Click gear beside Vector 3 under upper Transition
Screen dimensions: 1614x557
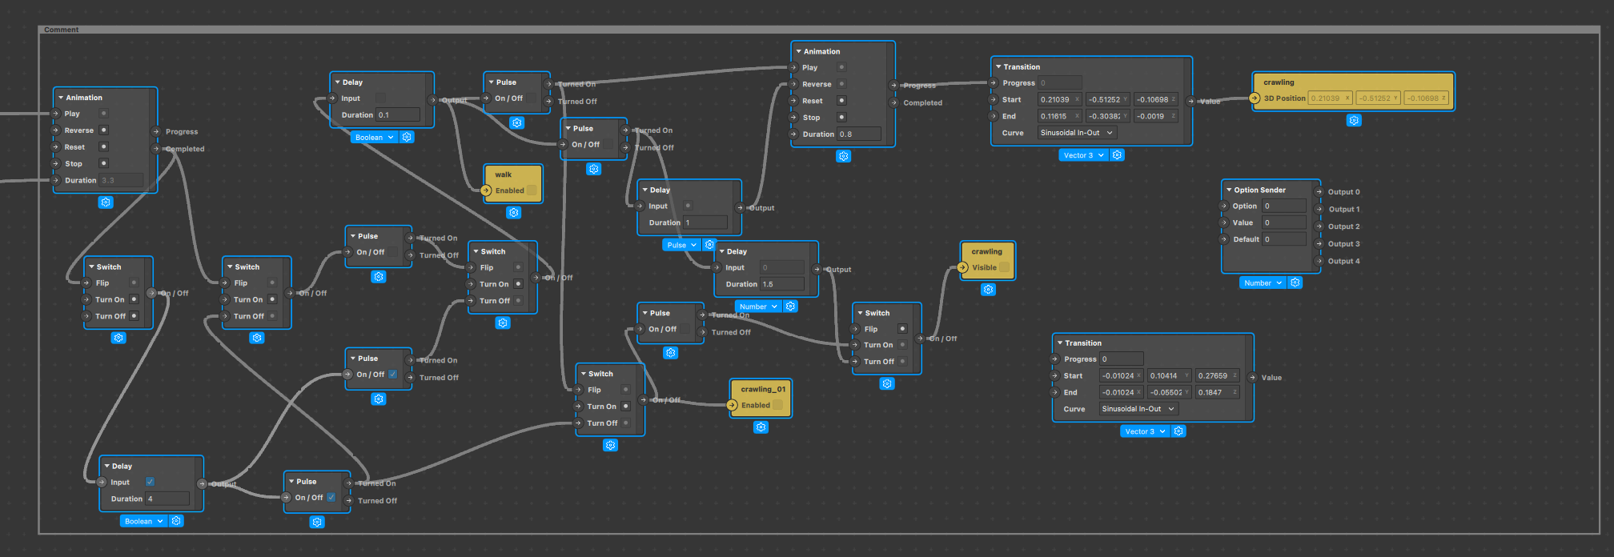pyautogui.click(x=1118, y=154)
